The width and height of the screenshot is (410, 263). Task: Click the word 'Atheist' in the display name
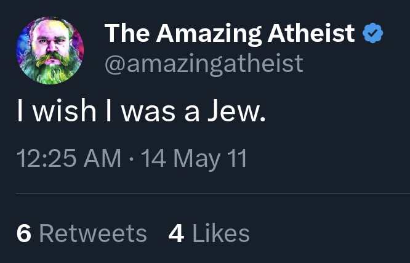311,33
